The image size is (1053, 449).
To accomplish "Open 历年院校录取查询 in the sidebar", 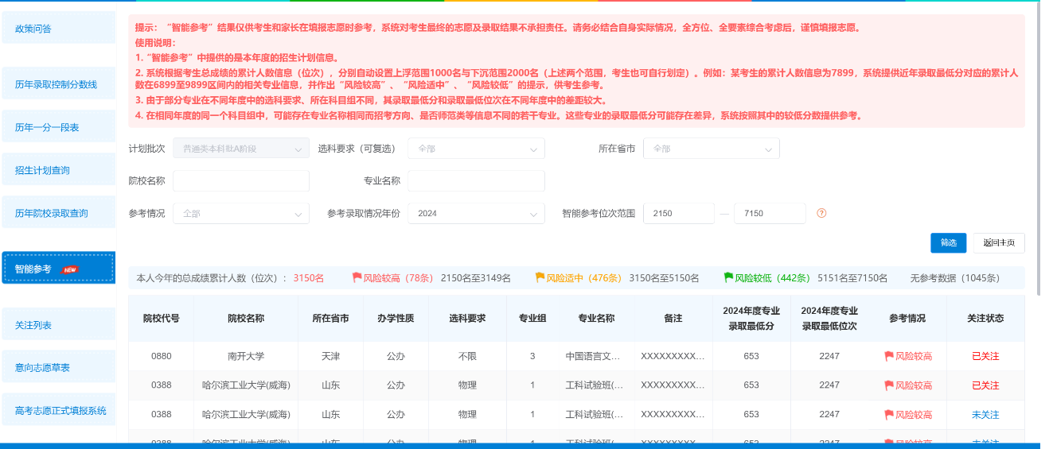I will pos(59,212).
